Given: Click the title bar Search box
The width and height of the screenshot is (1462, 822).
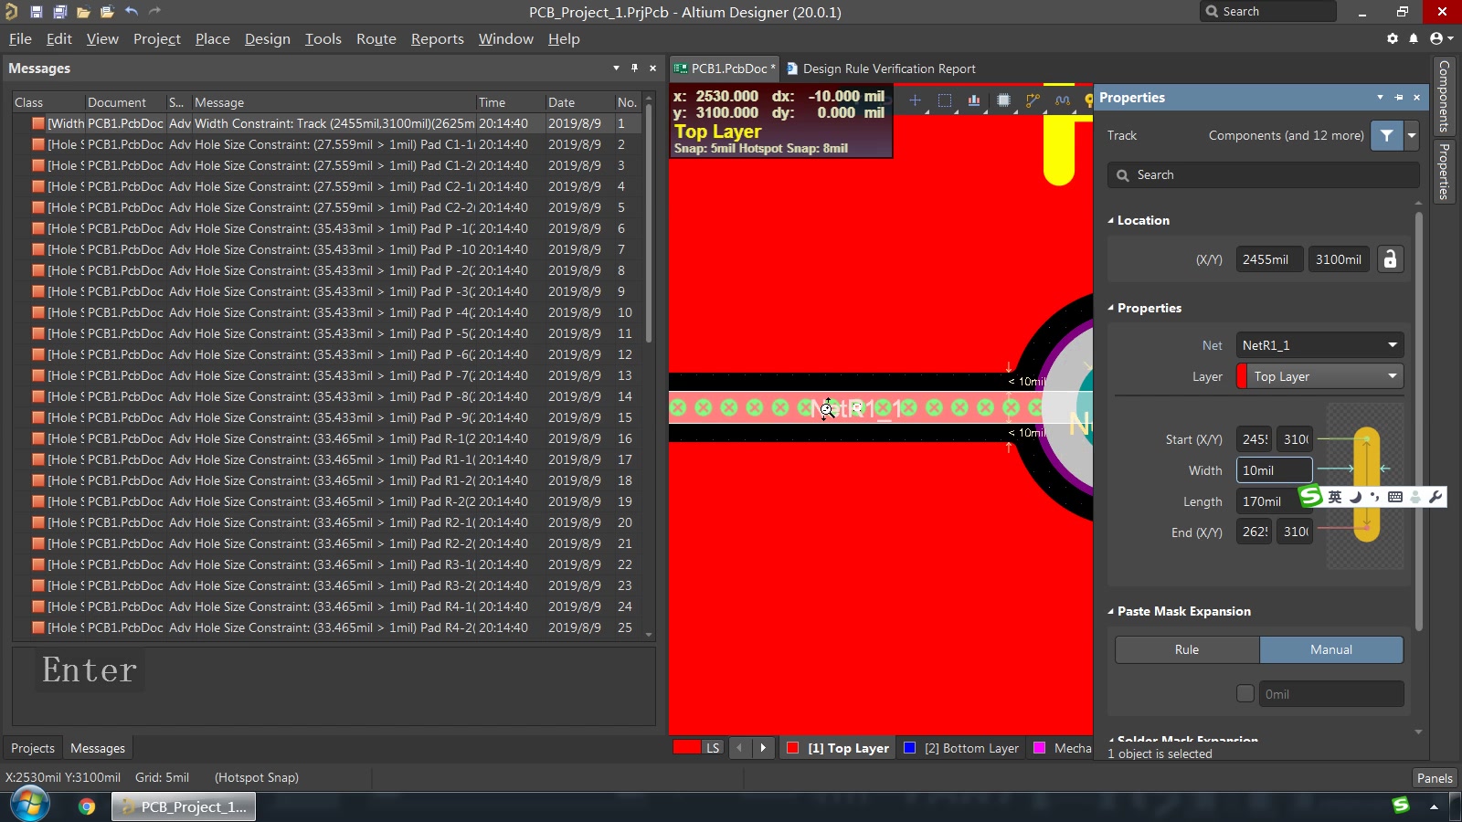Looking at the screenshot, I should coord(1268,12).
